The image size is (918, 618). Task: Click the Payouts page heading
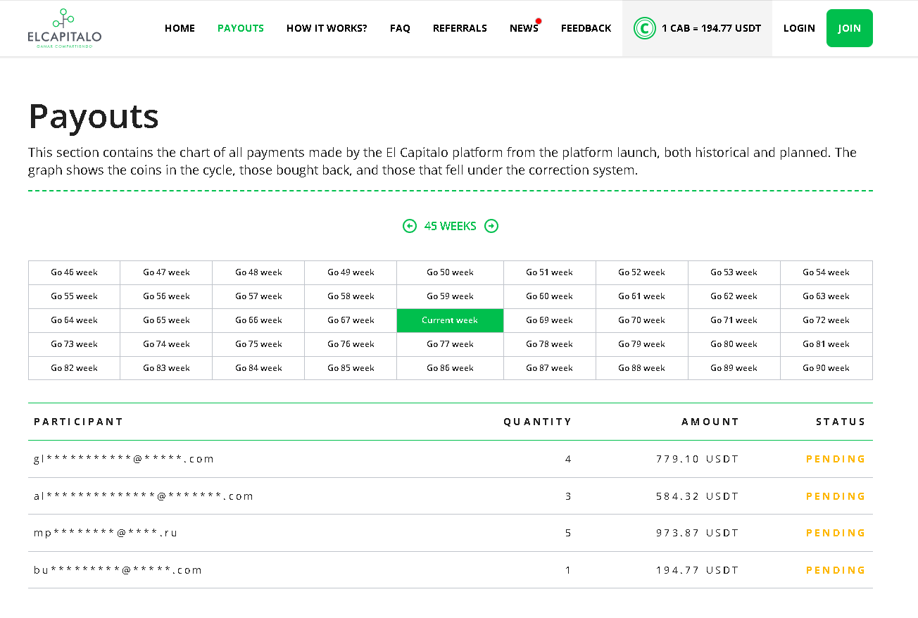94,116
